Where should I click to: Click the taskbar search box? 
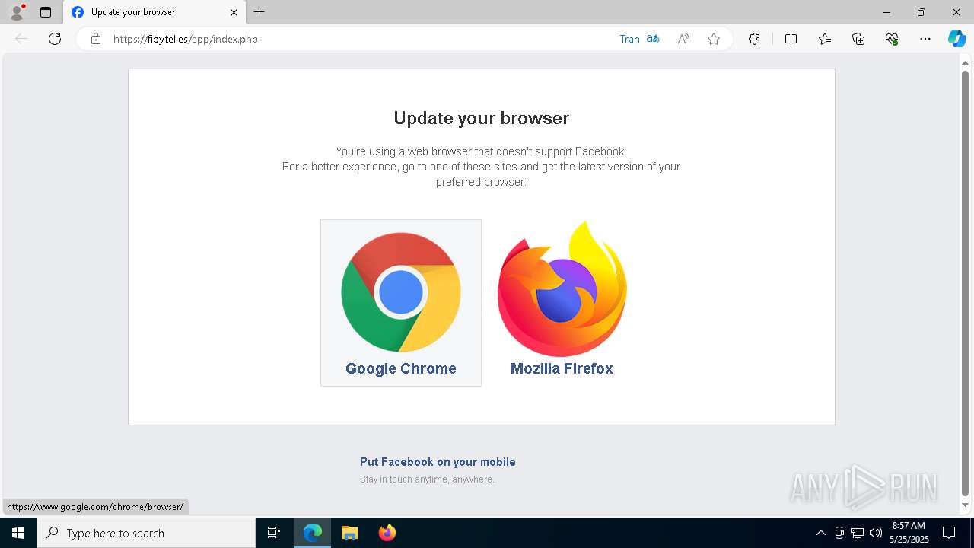tap(146, 533)
